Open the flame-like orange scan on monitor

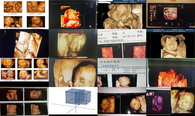tap(170, 72)
